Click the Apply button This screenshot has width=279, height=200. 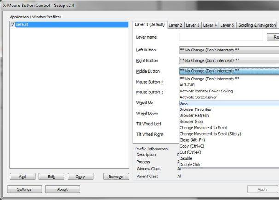262,189
